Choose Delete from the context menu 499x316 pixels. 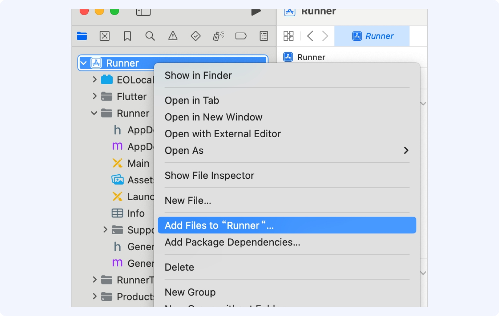287,267
